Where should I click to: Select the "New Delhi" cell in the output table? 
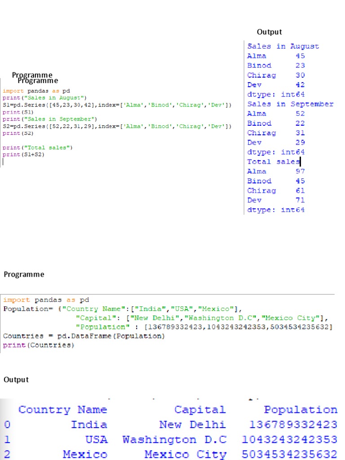pyautogui.click(x=193, y=425)
